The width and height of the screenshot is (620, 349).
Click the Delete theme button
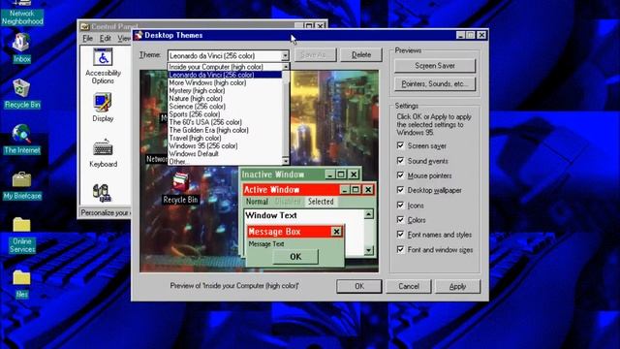tap(361, 55)
